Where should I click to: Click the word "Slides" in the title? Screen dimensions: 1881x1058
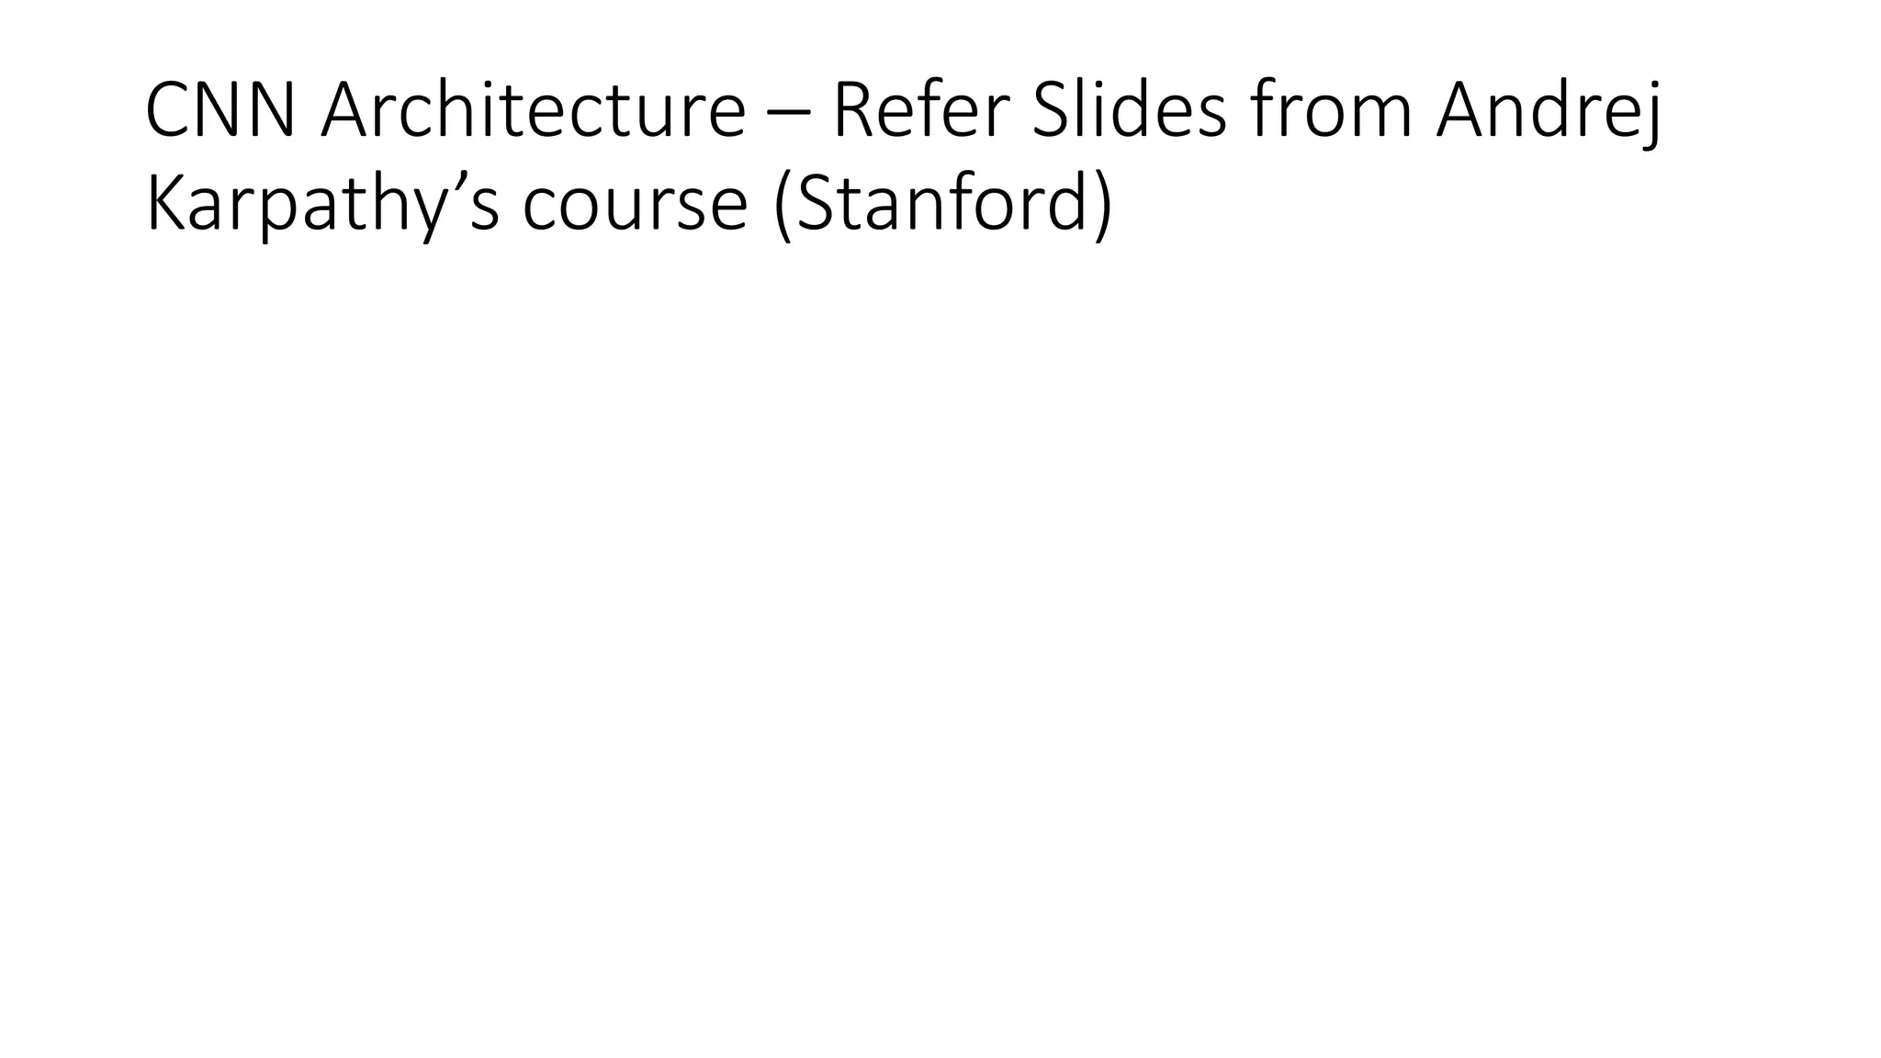[1130, 111]
